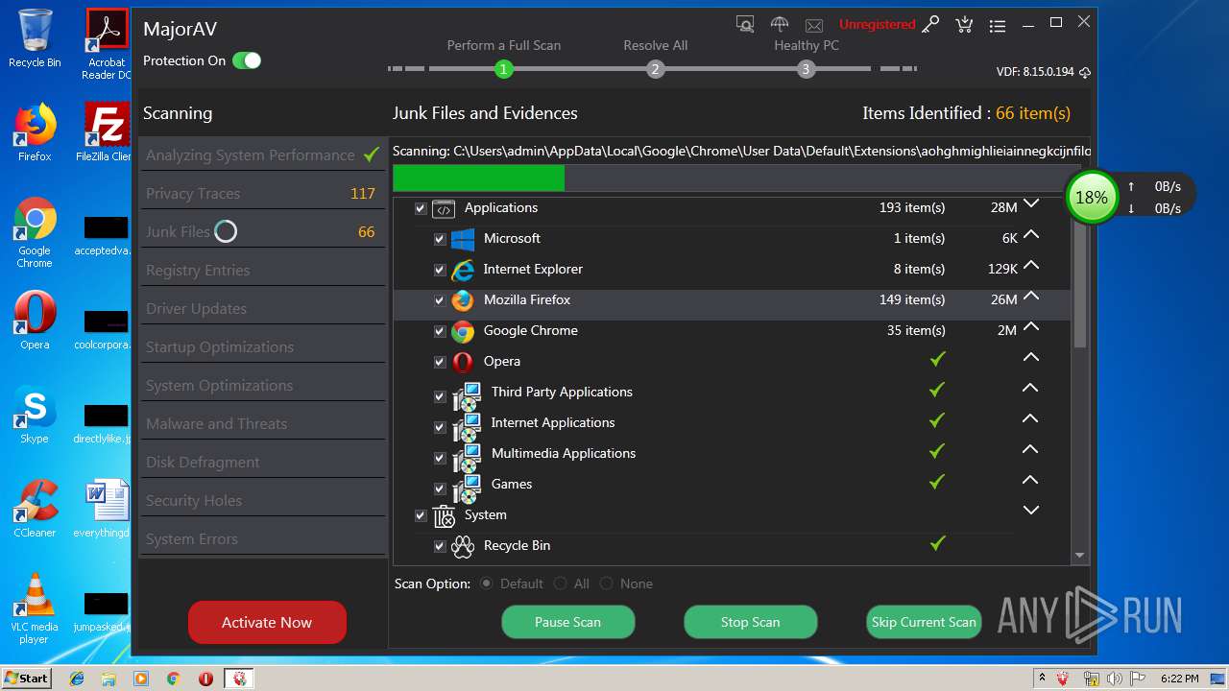Open the Disk Defragment section
This screenshot has height=691, width=1229.
[262, 462]
